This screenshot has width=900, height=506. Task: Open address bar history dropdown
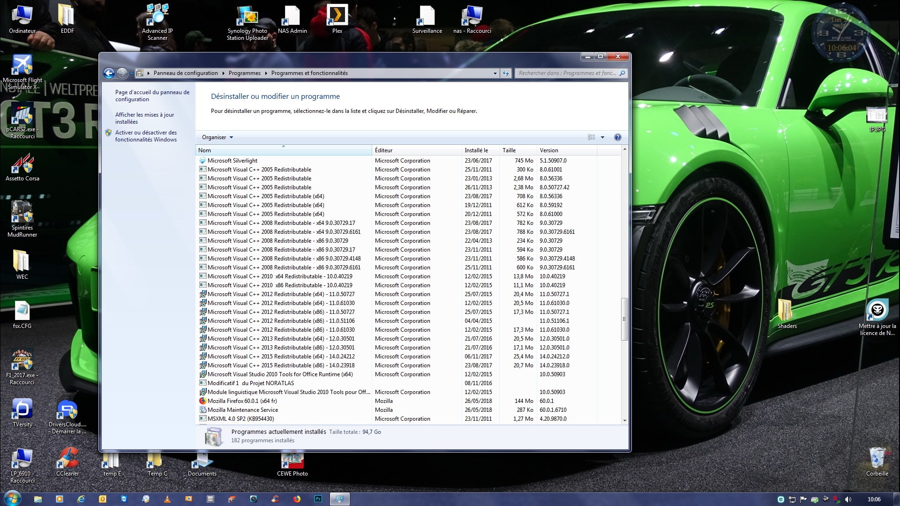tap(495, 73)
